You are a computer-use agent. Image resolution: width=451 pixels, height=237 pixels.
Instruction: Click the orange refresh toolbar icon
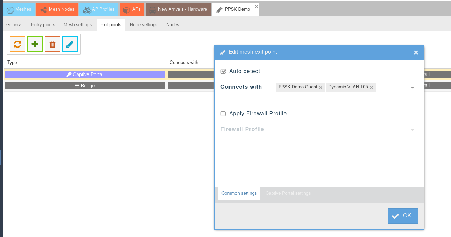(17, 44)
